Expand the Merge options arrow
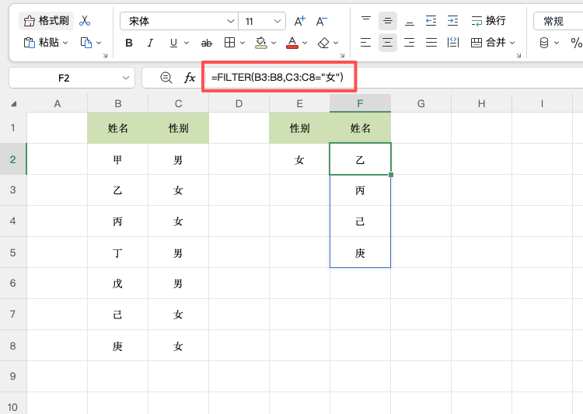This screenshot has height=414, width=583. [512, 43]
